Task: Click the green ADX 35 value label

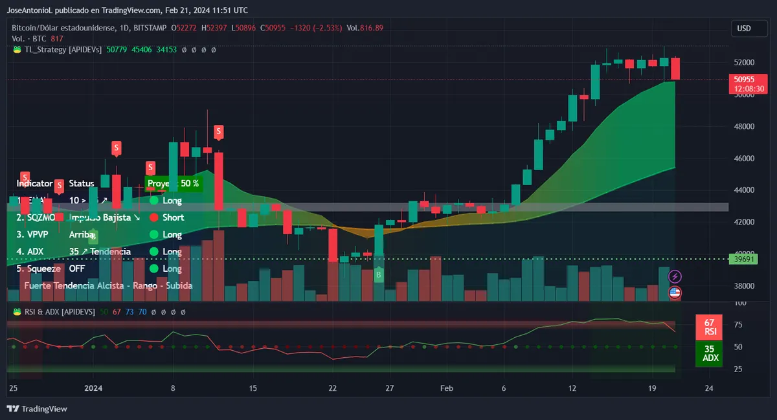Action: coord(709,353)
